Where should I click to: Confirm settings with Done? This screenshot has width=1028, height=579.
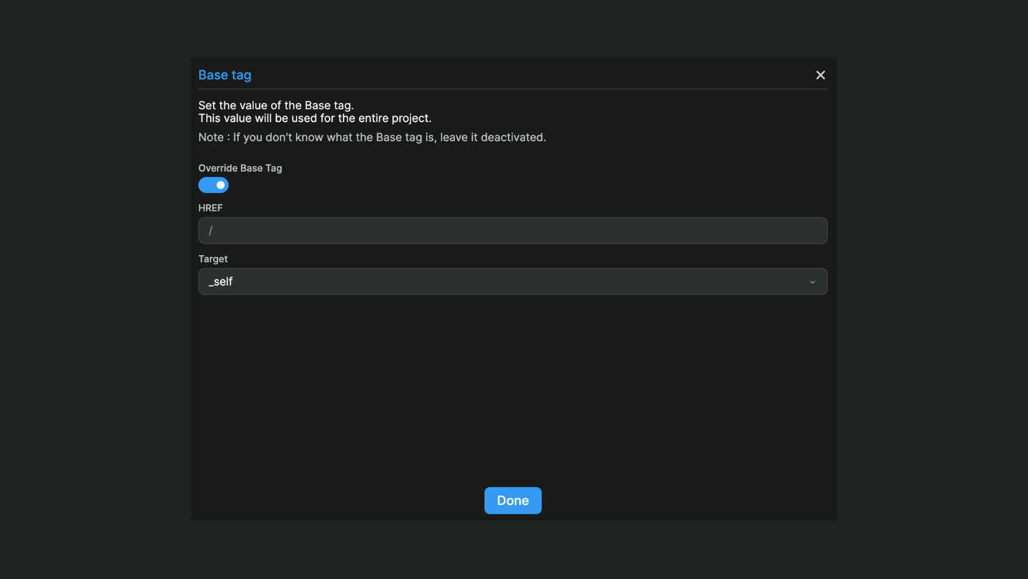coord(512,500)
